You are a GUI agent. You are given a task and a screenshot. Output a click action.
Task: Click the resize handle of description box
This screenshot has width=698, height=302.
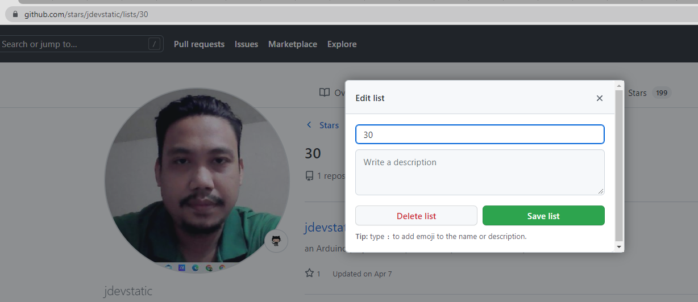click(600, 191)
